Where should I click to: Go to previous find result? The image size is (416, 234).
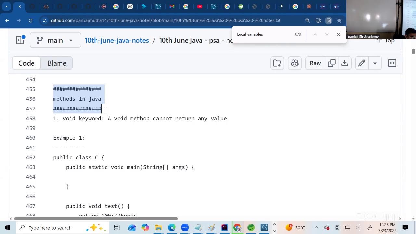315,34
